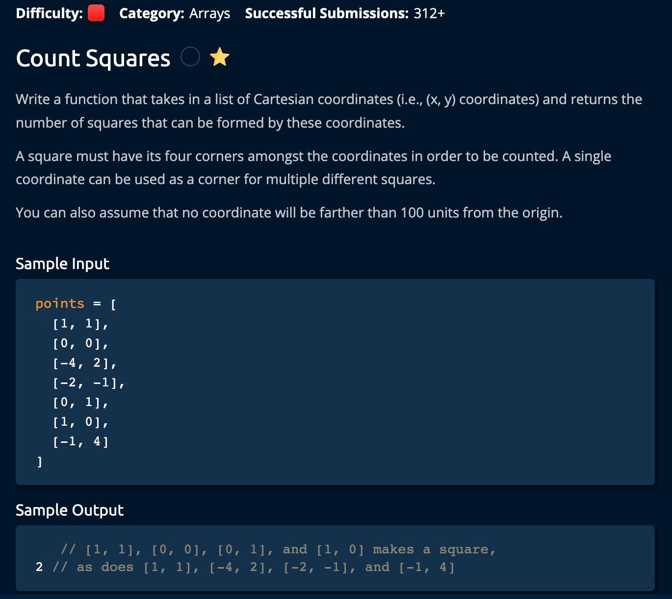Click the Sample Output heading
Viewport: 672px width, 599px height.
point(70,510)
